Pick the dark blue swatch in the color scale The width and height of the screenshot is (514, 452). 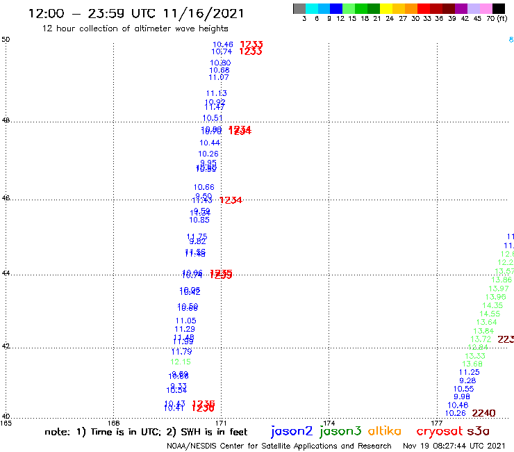(336, 8)
